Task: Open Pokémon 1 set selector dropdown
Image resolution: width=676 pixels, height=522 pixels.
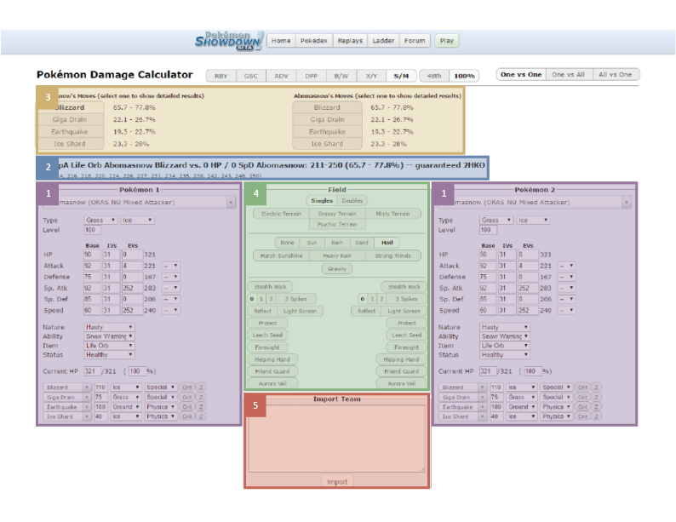Action: tap(140, 202)
